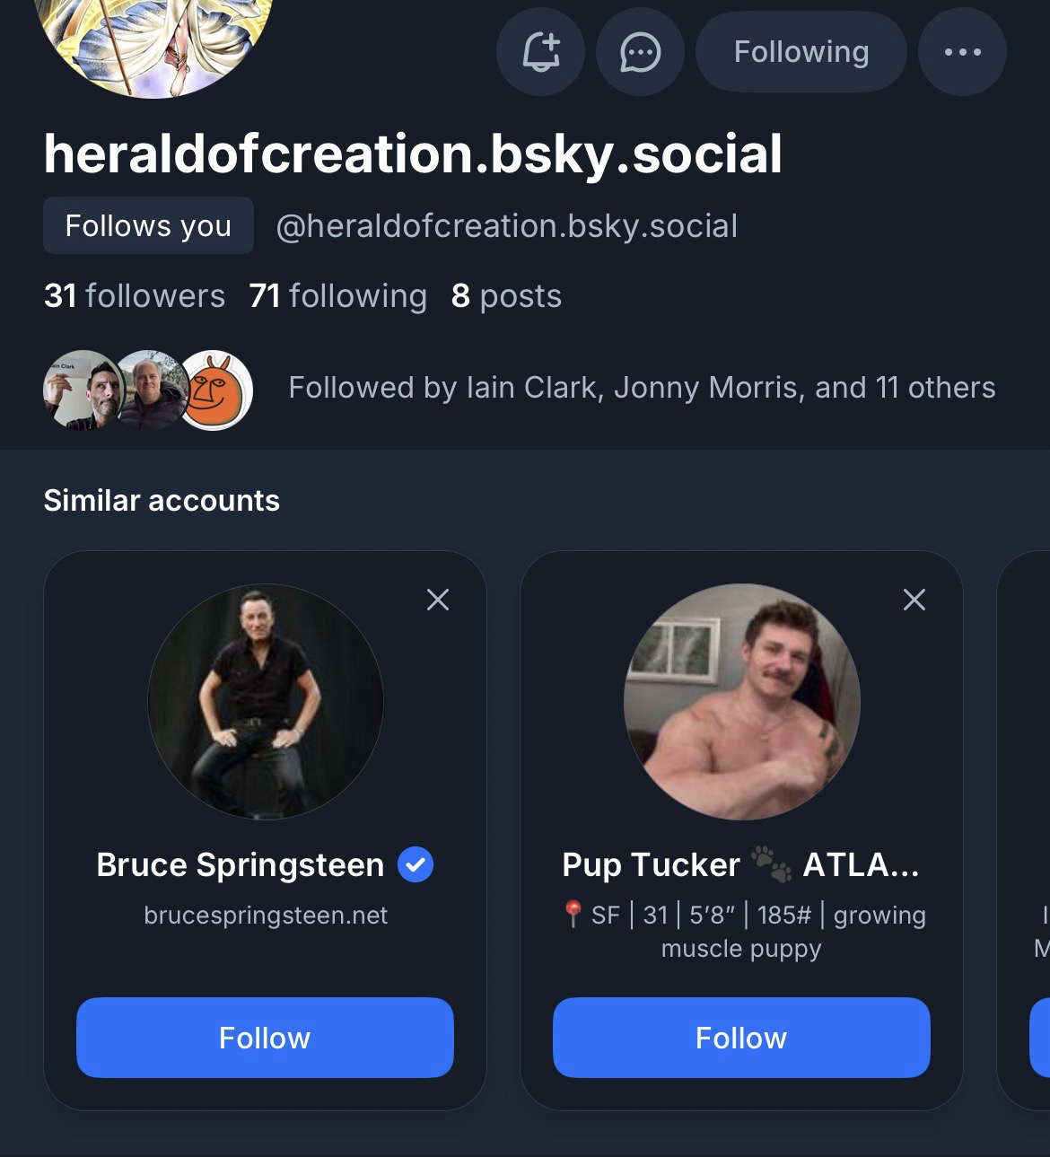This screenshot has height=1157, width=1050.
Task: View the 'Followed by Iain Clark' mutuals
Action: (642, 388)
